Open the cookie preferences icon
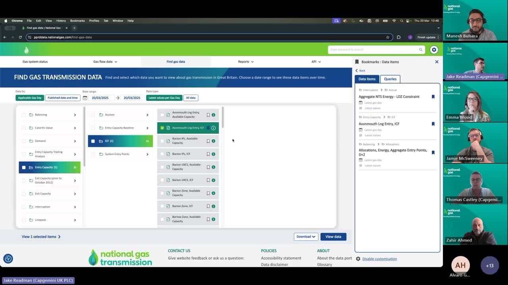The image size is (508, 285). click(x=8, y=258)
